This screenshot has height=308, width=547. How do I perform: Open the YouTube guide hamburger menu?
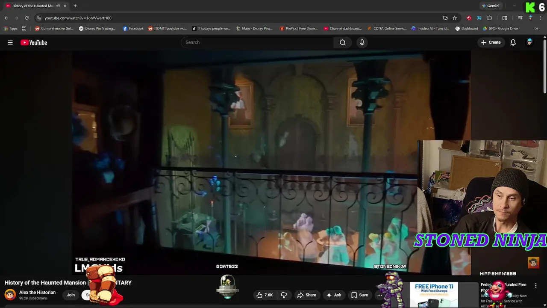pyautogui.click(x=10, y=42)
